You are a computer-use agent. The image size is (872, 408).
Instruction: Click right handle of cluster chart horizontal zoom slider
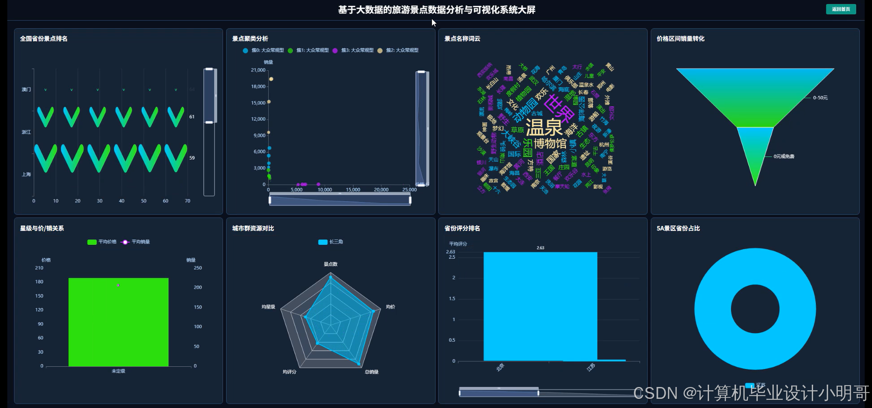point(410,200)
